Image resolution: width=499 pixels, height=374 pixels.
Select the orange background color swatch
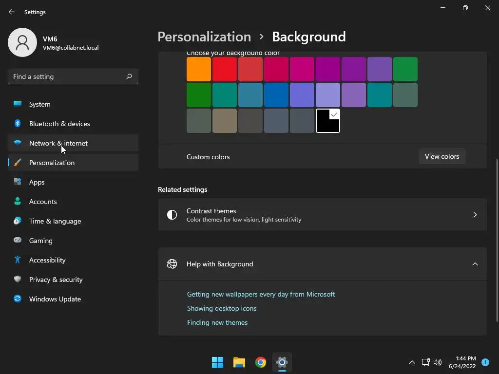(199, 69)
